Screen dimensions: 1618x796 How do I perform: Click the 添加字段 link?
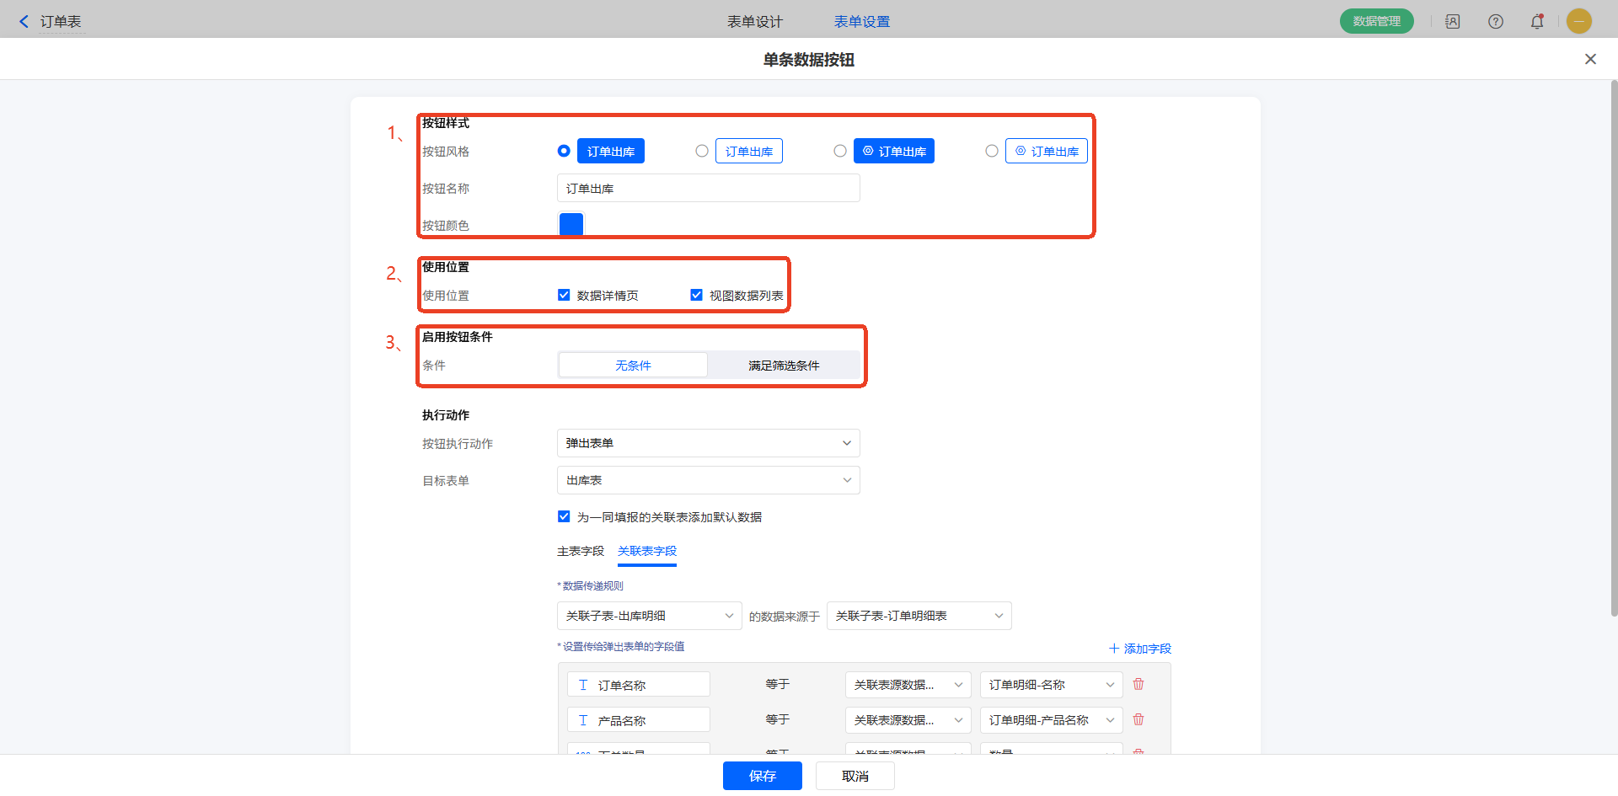coord(1140,648)
